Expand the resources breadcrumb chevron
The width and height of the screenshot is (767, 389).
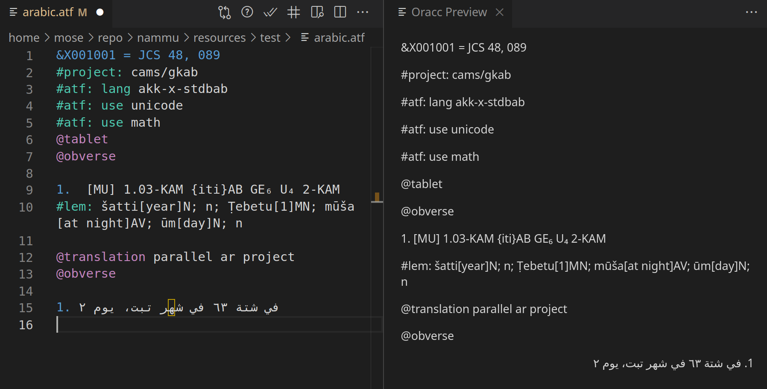[x=253, y=38]
